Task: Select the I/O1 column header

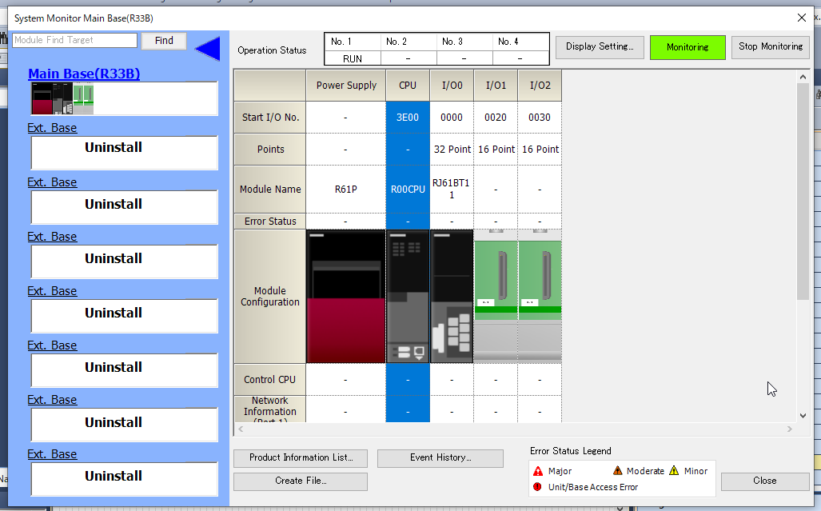Action: click(496, 86)
